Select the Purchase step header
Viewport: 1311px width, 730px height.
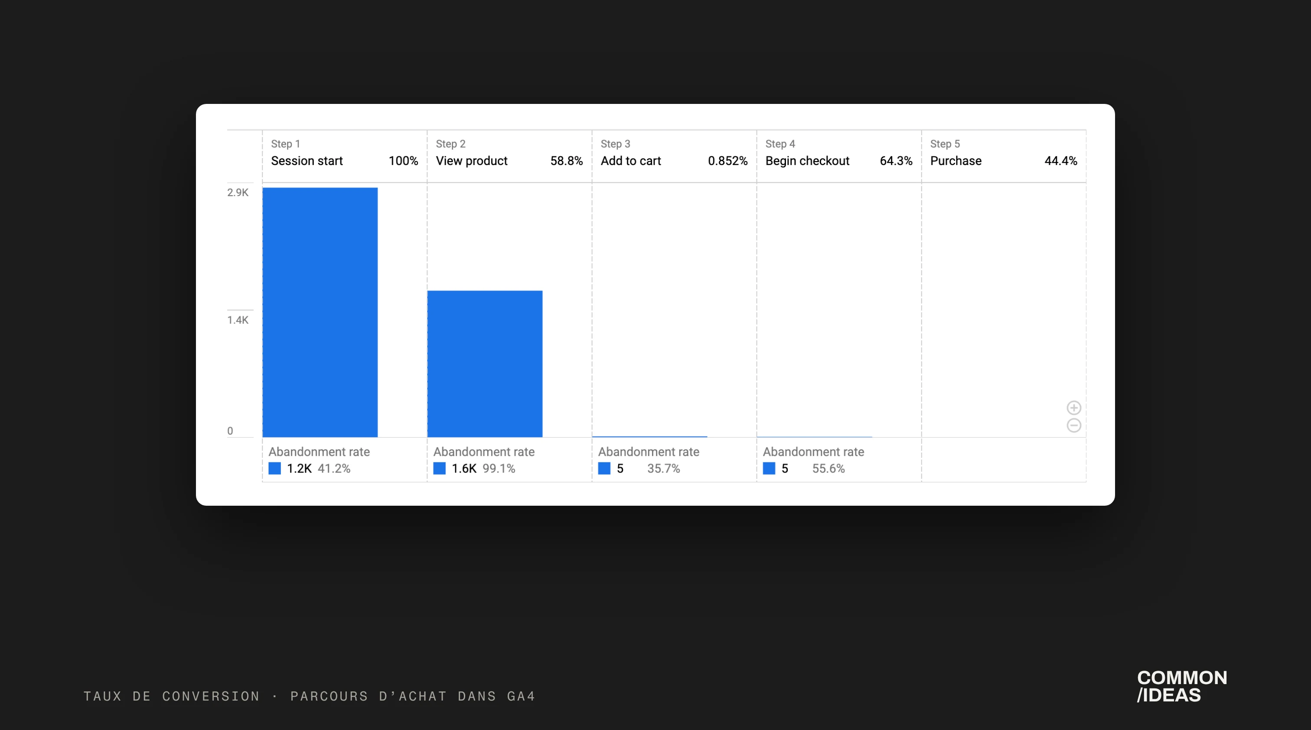pos(1004,156)
